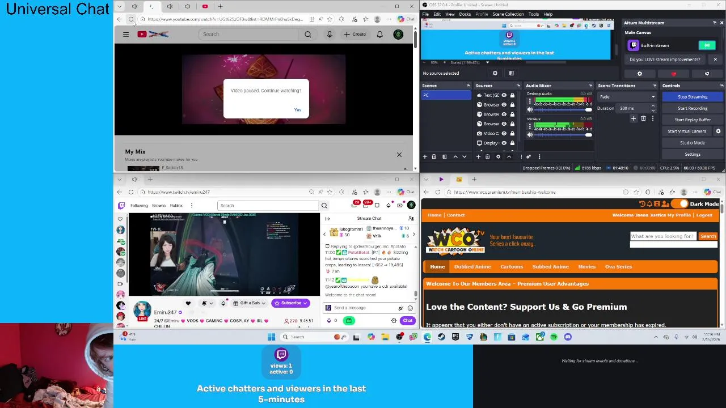Viewport: 726px width, 408px height.
Task: Open Twitch chat settings gear
Action: click(x=394, y=321)
